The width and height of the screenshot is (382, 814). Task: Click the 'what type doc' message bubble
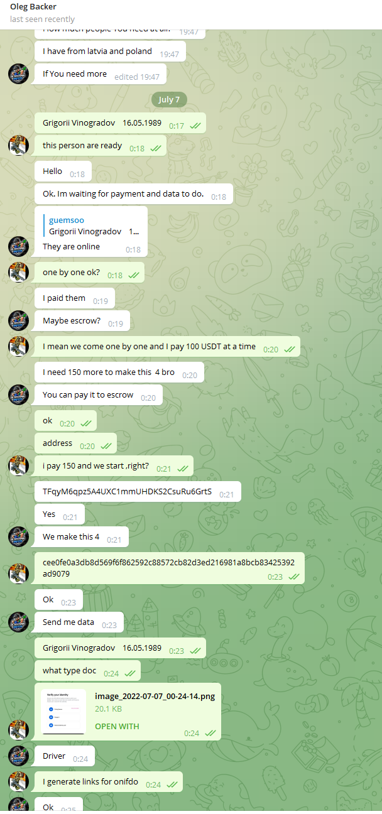pyautogui.click(x=87, y=671)
